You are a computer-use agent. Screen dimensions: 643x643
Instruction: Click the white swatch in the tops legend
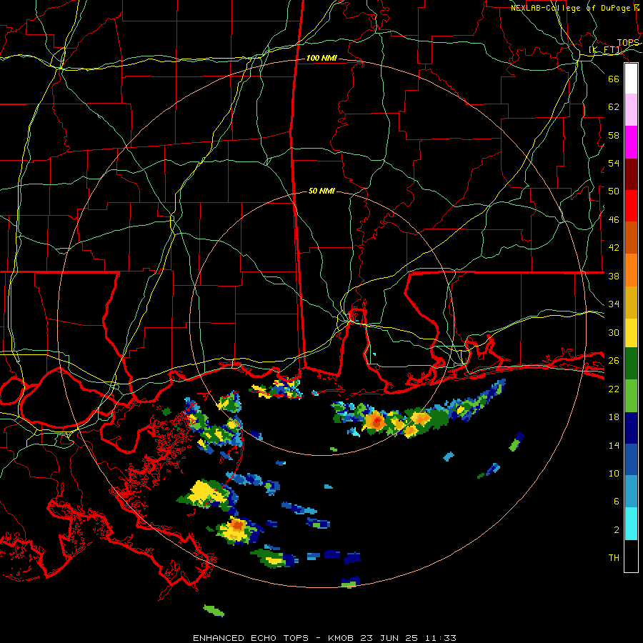coord(631,79)
